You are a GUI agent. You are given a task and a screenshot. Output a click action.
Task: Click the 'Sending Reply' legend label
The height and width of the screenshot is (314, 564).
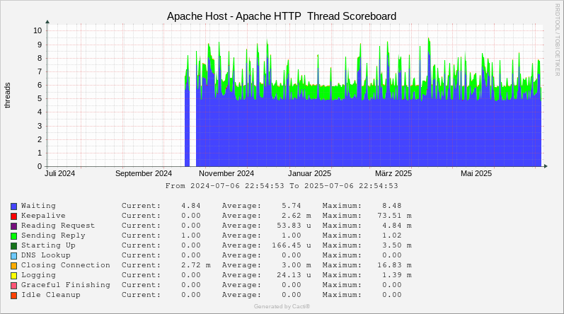click(x=53, y=235)
